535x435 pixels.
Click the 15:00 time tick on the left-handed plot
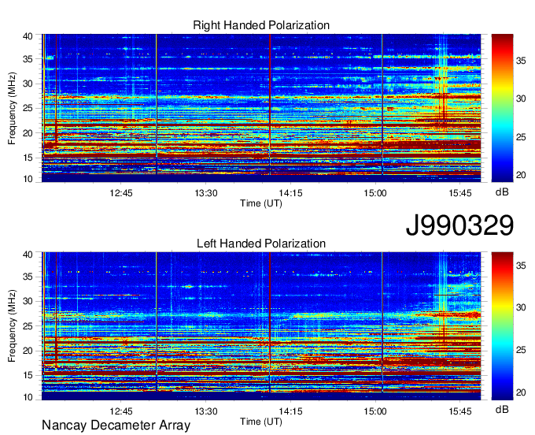pyautogui.click(x=375, y=411)
